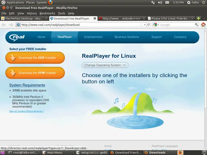Switch to The Perfect Desktop tab

(24, 18)
